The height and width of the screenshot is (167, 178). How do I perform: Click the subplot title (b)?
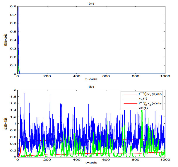[91, 86]
